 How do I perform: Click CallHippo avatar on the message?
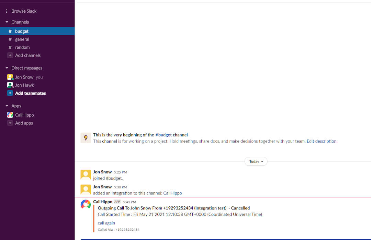(x=86, y=204)
